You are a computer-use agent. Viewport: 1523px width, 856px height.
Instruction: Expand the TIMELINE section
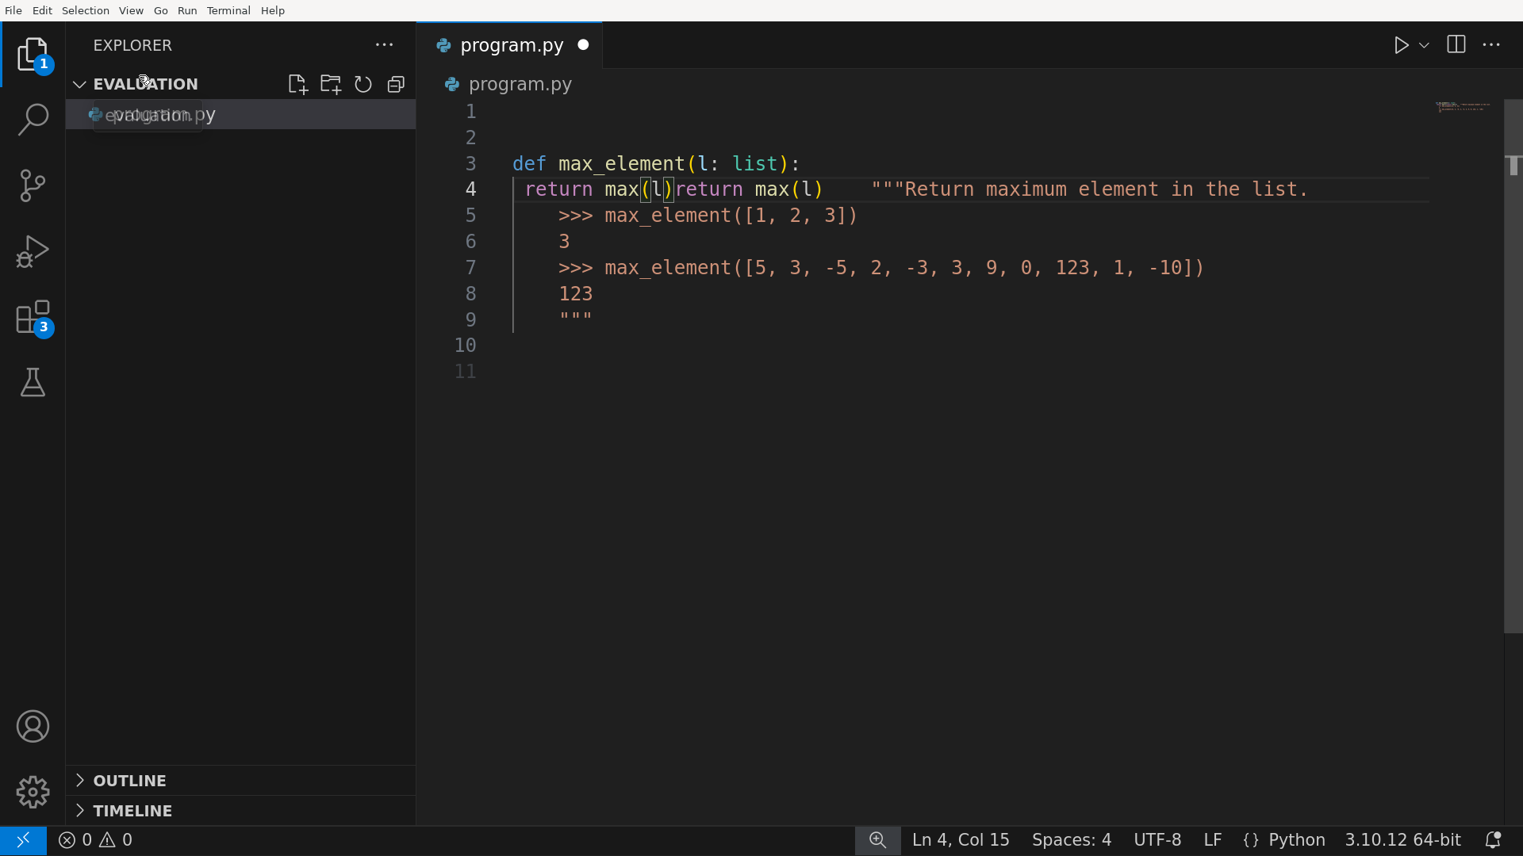point(132,811)
